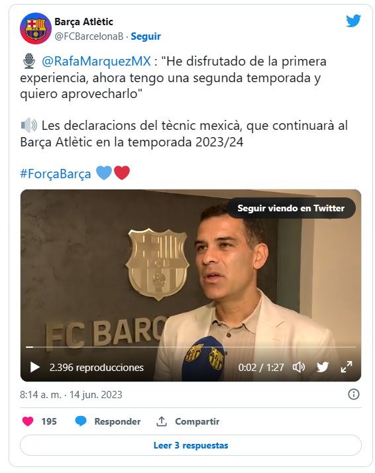375x473 pixels.
Task: Click the reply speech bubble icon
Action: pos(81,421)
